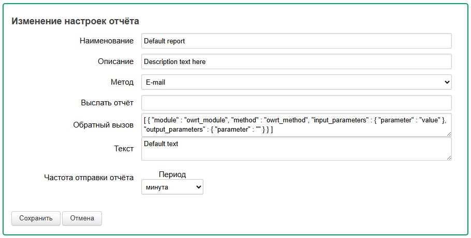Image resolution: width=471 pixels, height=238 pixels.
Task: Click the Наименование label
Action: [106, 41]
